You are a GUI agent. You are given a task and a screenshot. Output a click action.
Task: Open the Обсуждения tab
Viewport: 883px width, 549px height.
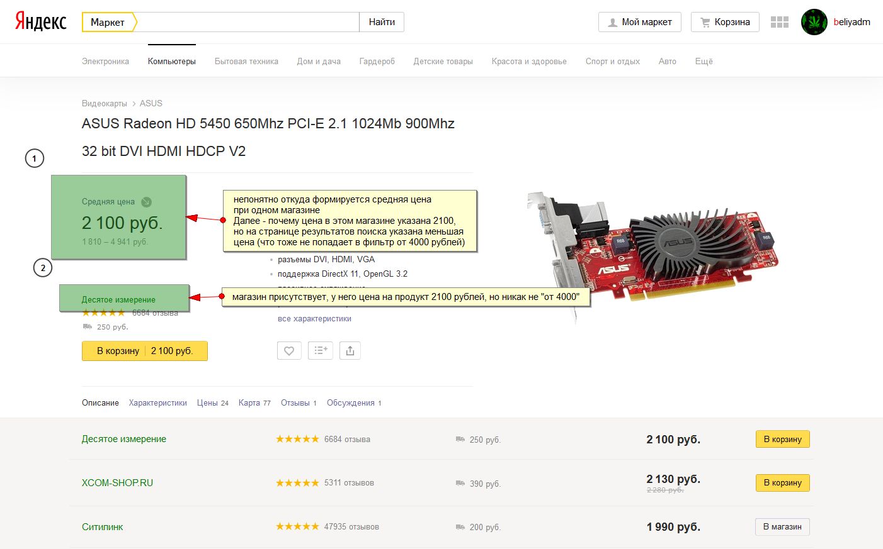click(354, 402)
